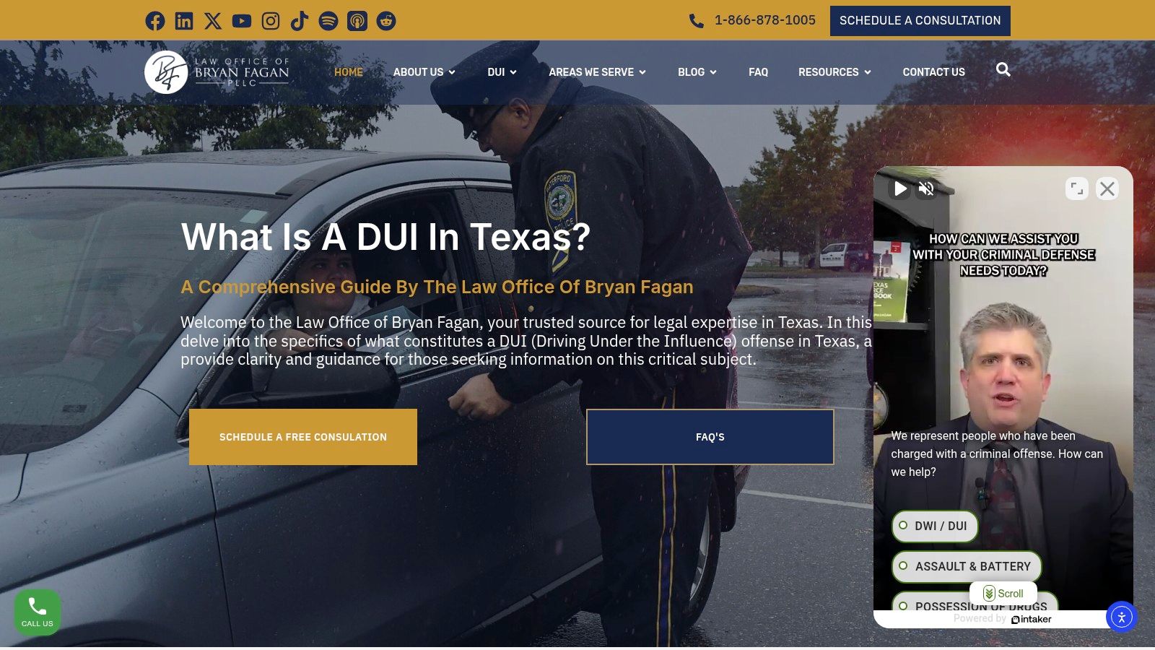Image resolution: width=1155 pixels, height=650 pixels.
Task: Expand the About Us dropdown menu
Action: point(424,72)
